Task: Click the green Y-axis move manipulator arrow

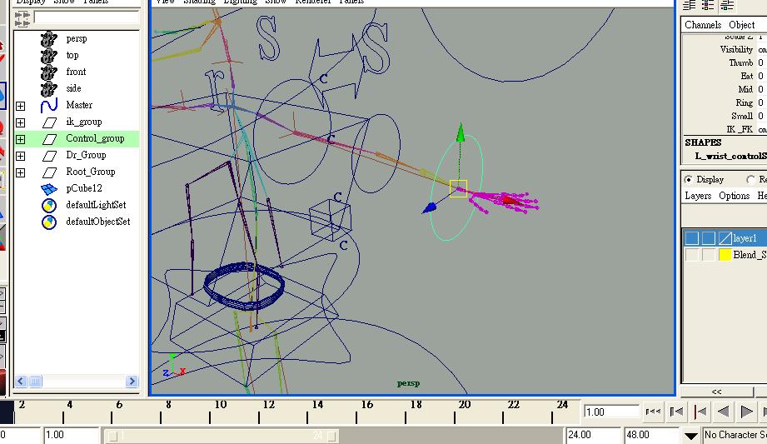Action: pos(461,132)
